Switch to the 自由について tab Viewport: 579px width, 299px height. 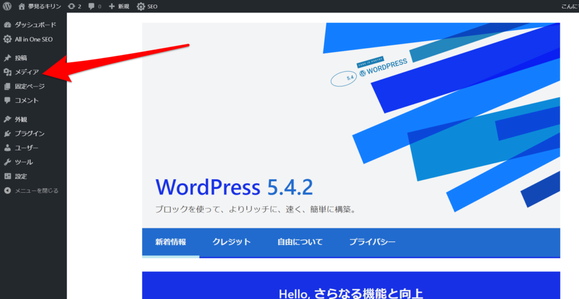click(300, 242)
